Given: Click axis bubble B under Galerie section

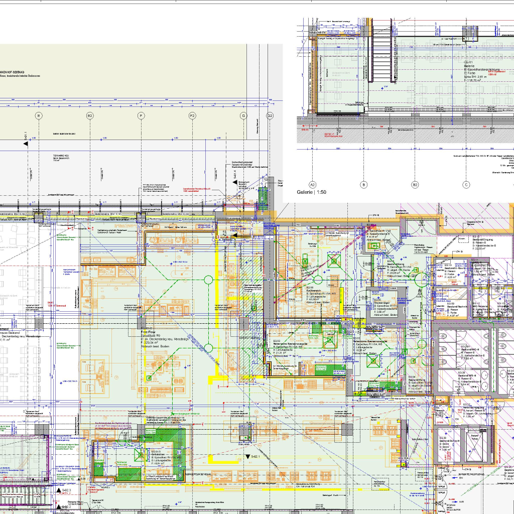Looking at the screenshot, I should click(x=363, y=185).
